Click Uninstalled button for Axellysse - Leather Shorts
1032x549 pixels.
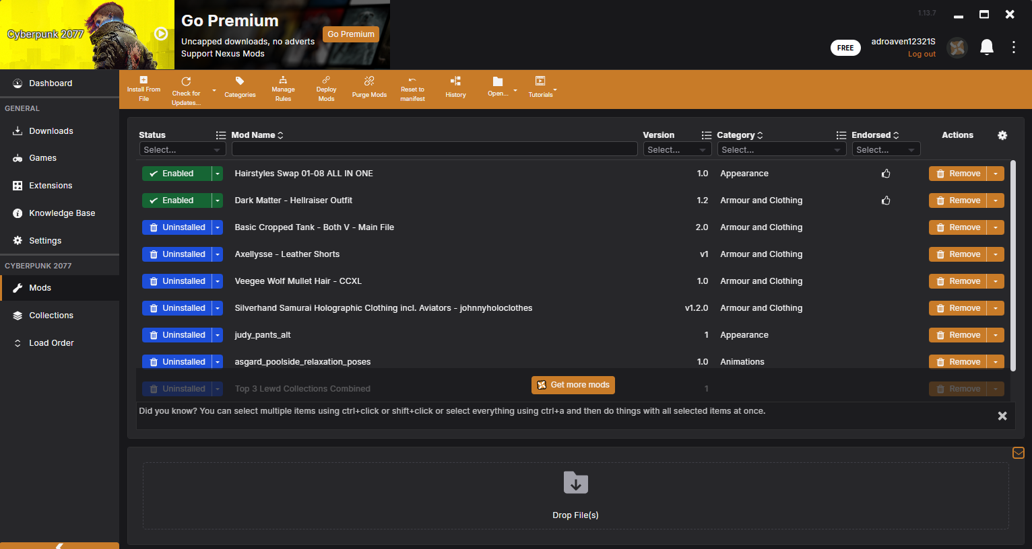coord(177,254)
